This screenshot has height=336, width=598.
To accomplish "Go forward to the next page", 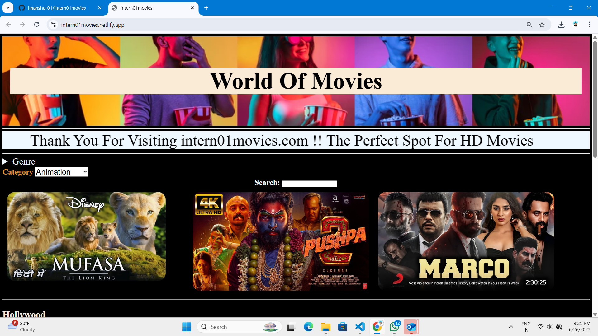I will tap(22, 25).
